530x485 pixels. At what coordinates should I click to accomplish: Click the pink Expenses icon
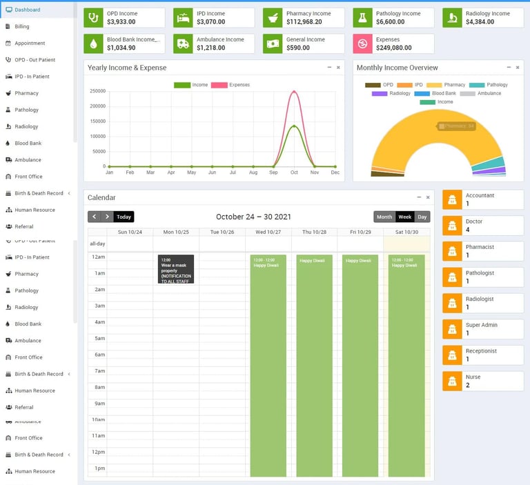pyautogui.click(x=362, y=43)
